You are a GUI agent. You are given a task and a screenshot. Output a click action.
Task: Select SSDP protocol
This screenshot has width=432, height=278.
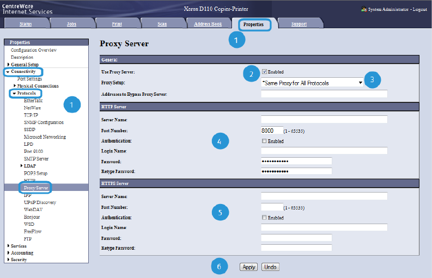(x=29, y=129)
